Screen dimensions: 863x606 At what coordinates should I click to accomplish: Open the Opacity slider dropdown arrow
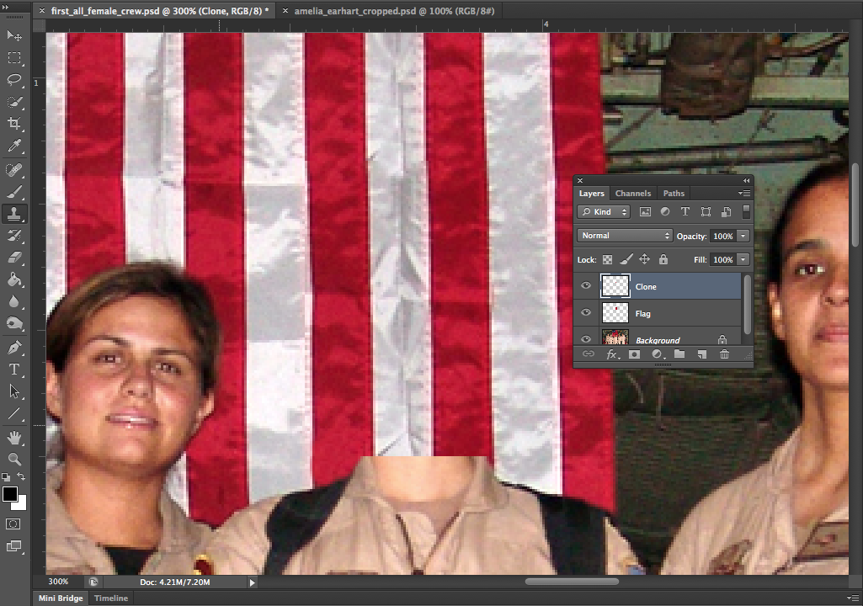coord(743,236)
